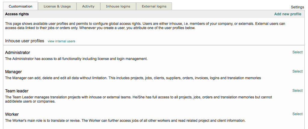
Task: Click the Access rights section header
Action: pyautogui.click(x=17, y=14)
